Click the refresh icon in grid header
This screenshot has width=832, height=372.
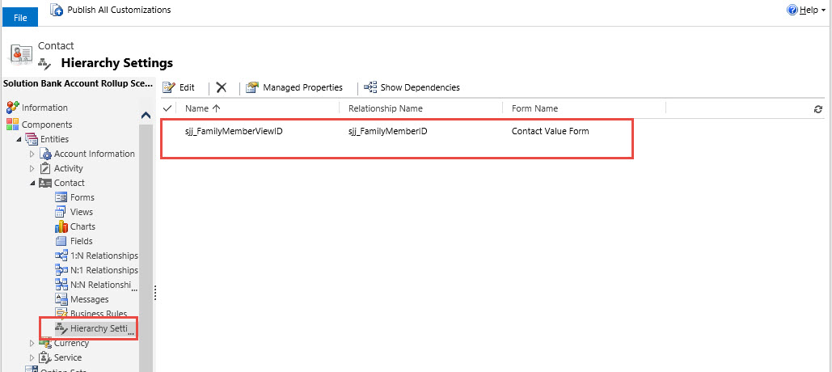click(817, 109)
